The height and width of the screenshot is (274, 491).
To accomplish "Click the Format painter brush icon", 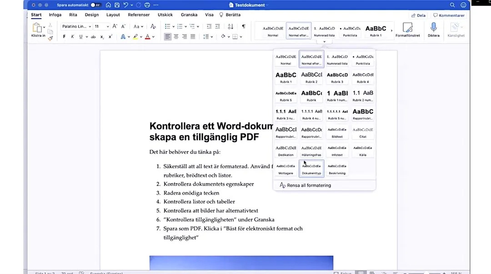I will pyautogui.click(x=50, y=38).
